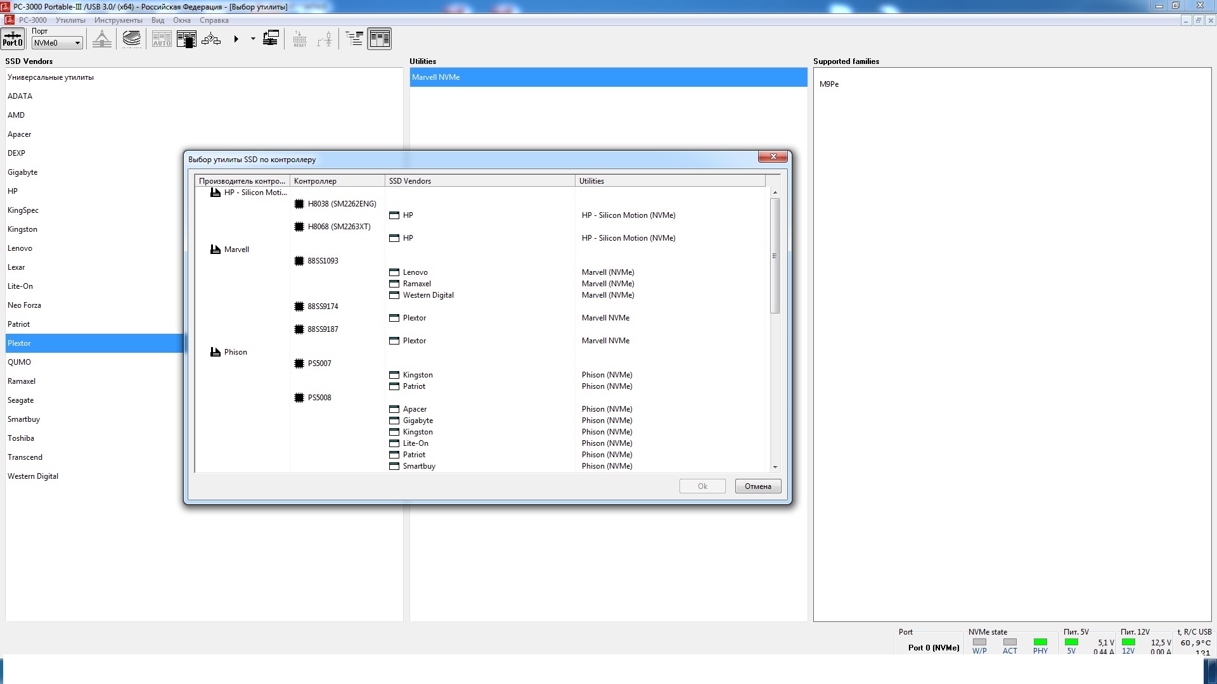Select Smartbuy vendor in dialog tree

click(x=419, y=466)
